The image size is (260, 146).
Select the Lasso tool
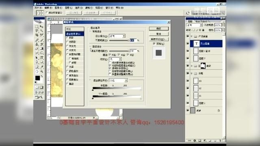pos(37,31)
